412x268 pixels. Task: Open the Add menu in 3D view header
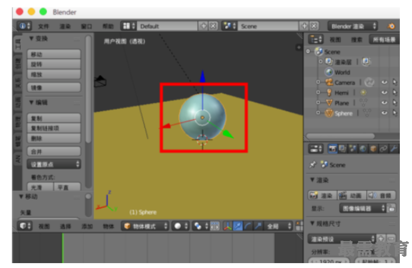coord(87,226)
